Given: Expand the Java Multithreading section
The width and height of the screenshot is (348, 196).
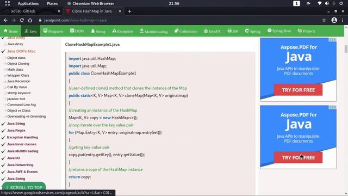Looking at the screenshot, I should pos(23,151).
